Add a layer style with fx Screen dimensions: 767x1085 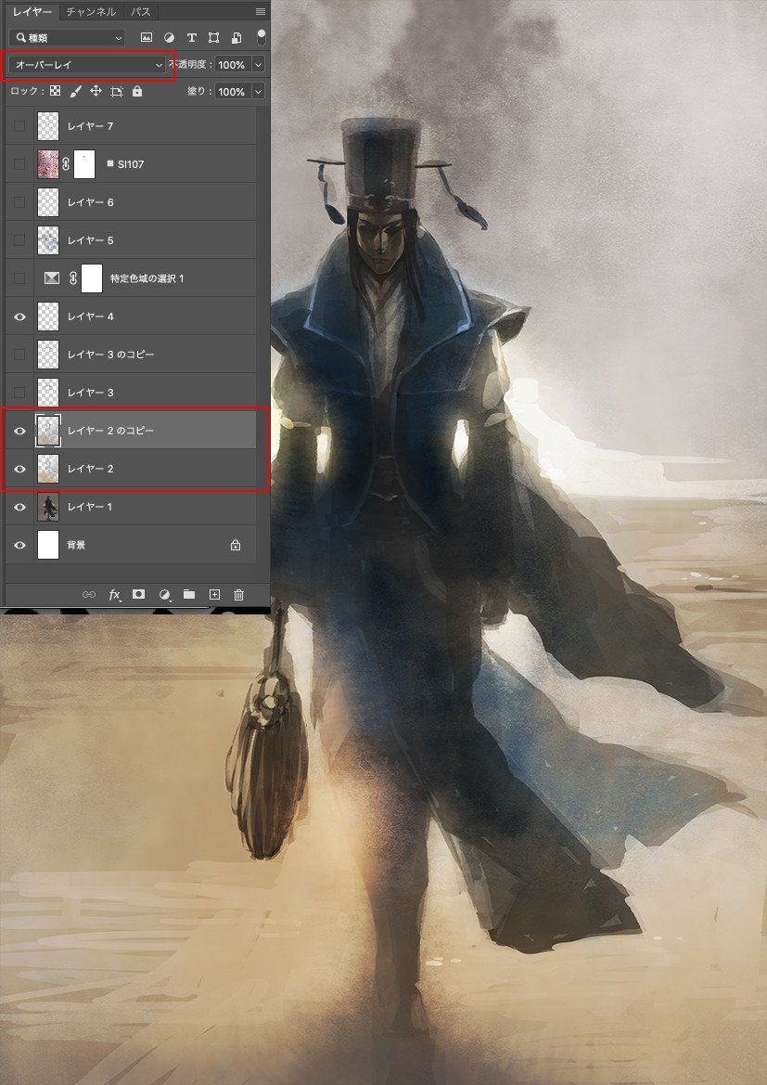click(x=115, y=594)
